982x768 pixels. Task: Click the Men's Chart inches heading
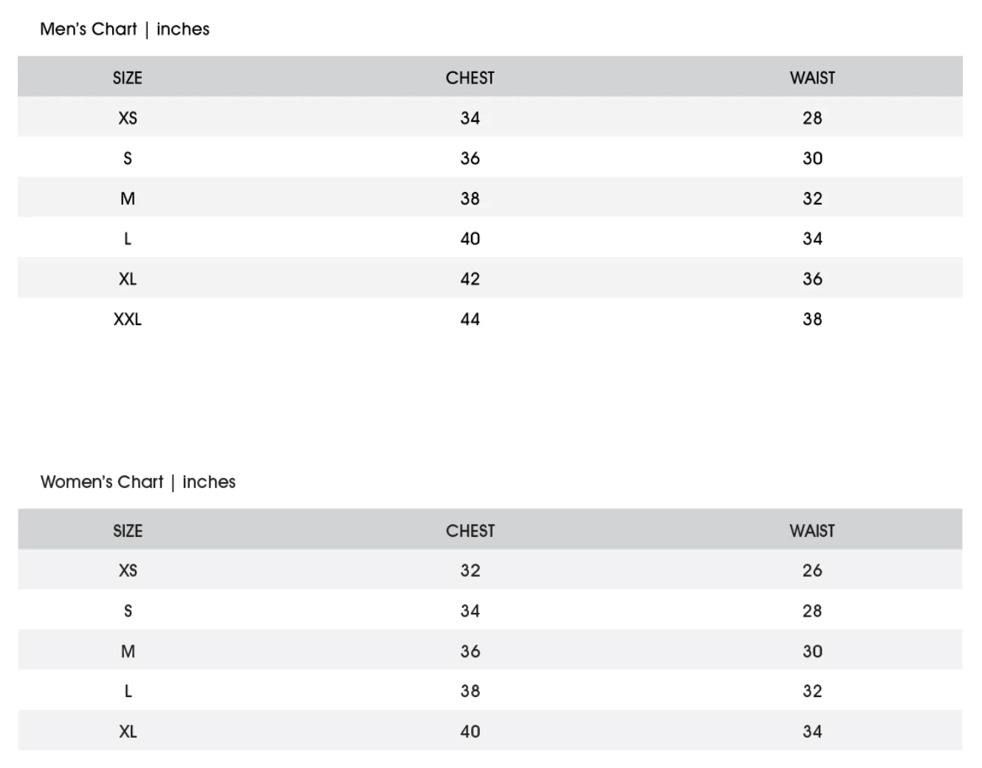pyautogui.click(x=125, y=30)
